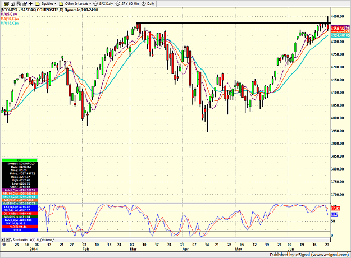Select the MA(18,C)w legend label
The height and width of the screenshot is (258, 351).
[x=10, y=23]
